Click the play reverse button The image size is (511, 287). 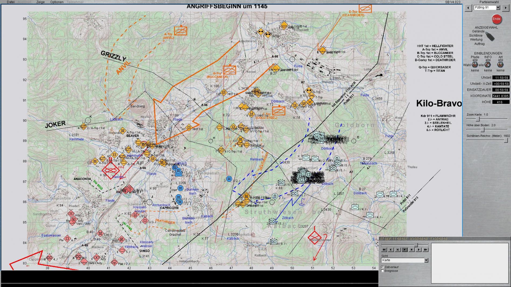click(391, 250)
